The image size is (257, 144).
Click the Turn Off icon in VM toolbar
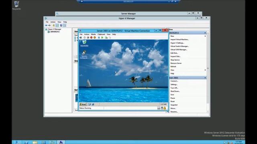tap(88, 38)
